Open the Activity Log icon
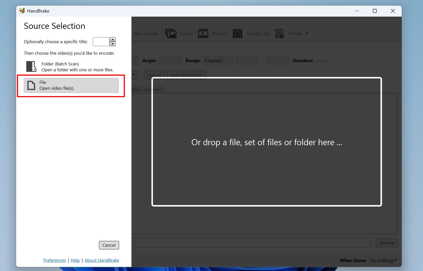The image size is (423, 271). [x=238, y=33]
